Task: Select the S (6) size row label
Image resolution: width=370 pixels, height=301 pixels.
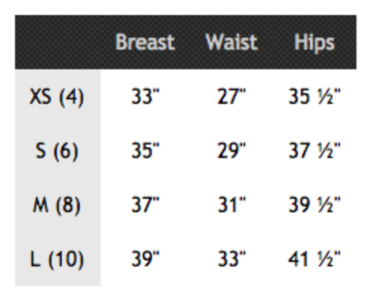Action: click(56, 150)
